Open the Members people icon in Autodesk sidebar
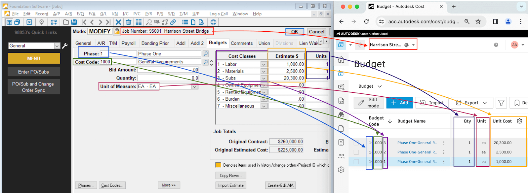 [x=341, y=156]
